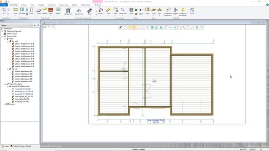The height and width of the screenshot is (151, 269).
Task: Open Reference Drawings in Drafting group
Action: pos(168,12)
